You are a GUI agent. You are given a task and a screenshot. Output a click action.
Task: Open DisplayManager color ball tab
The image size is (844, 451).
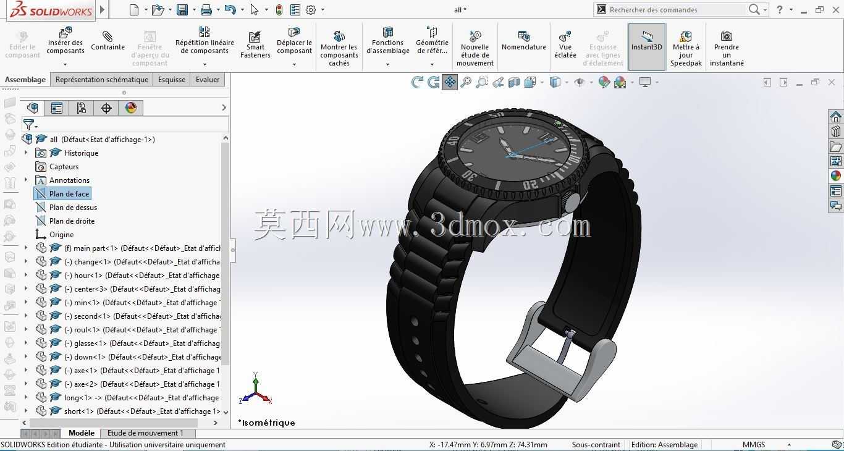[x=131, y=108]
